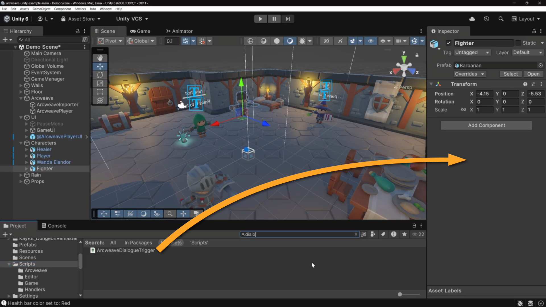Open the GameObject menu
The width and height of the screenshot is (546, 307).
pyautogui.click(x=42, y=9)
